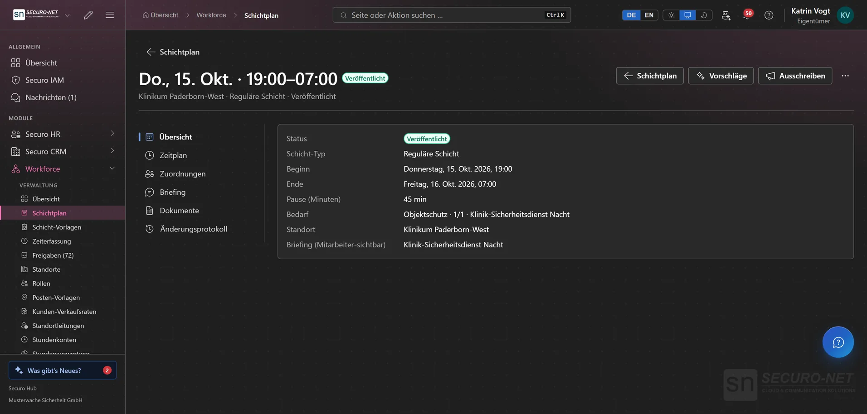Focus the Seite oder Aktion suchen field
Screen dimensions: 867x414
[452, 15]
